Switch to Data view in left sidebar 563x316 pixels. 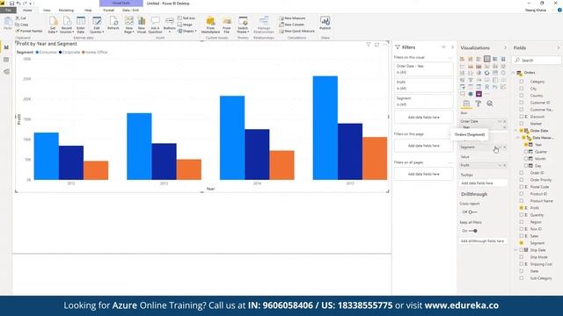pos(6,60)
